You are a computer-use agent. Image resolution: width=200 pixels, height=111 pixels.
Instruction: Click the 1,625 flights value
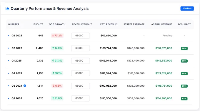[40, 98]
